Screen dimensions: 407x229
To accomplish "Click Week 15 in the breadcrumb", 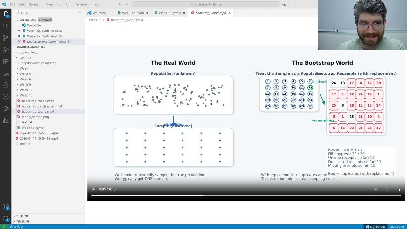I will tap(95, 20).
